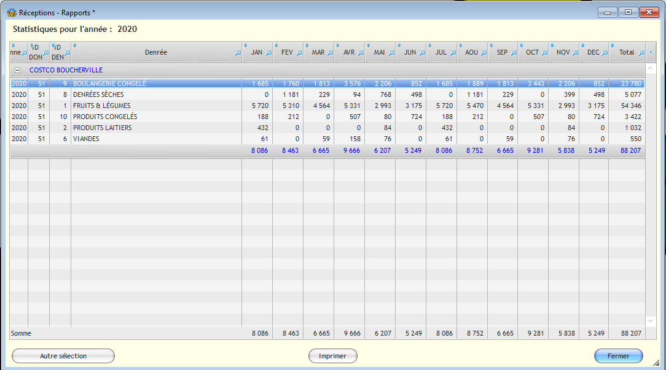The height and width of the screenshot is (370, 666).
Task: Print the report with Imprimer button
Action: [x=332, y=356]
